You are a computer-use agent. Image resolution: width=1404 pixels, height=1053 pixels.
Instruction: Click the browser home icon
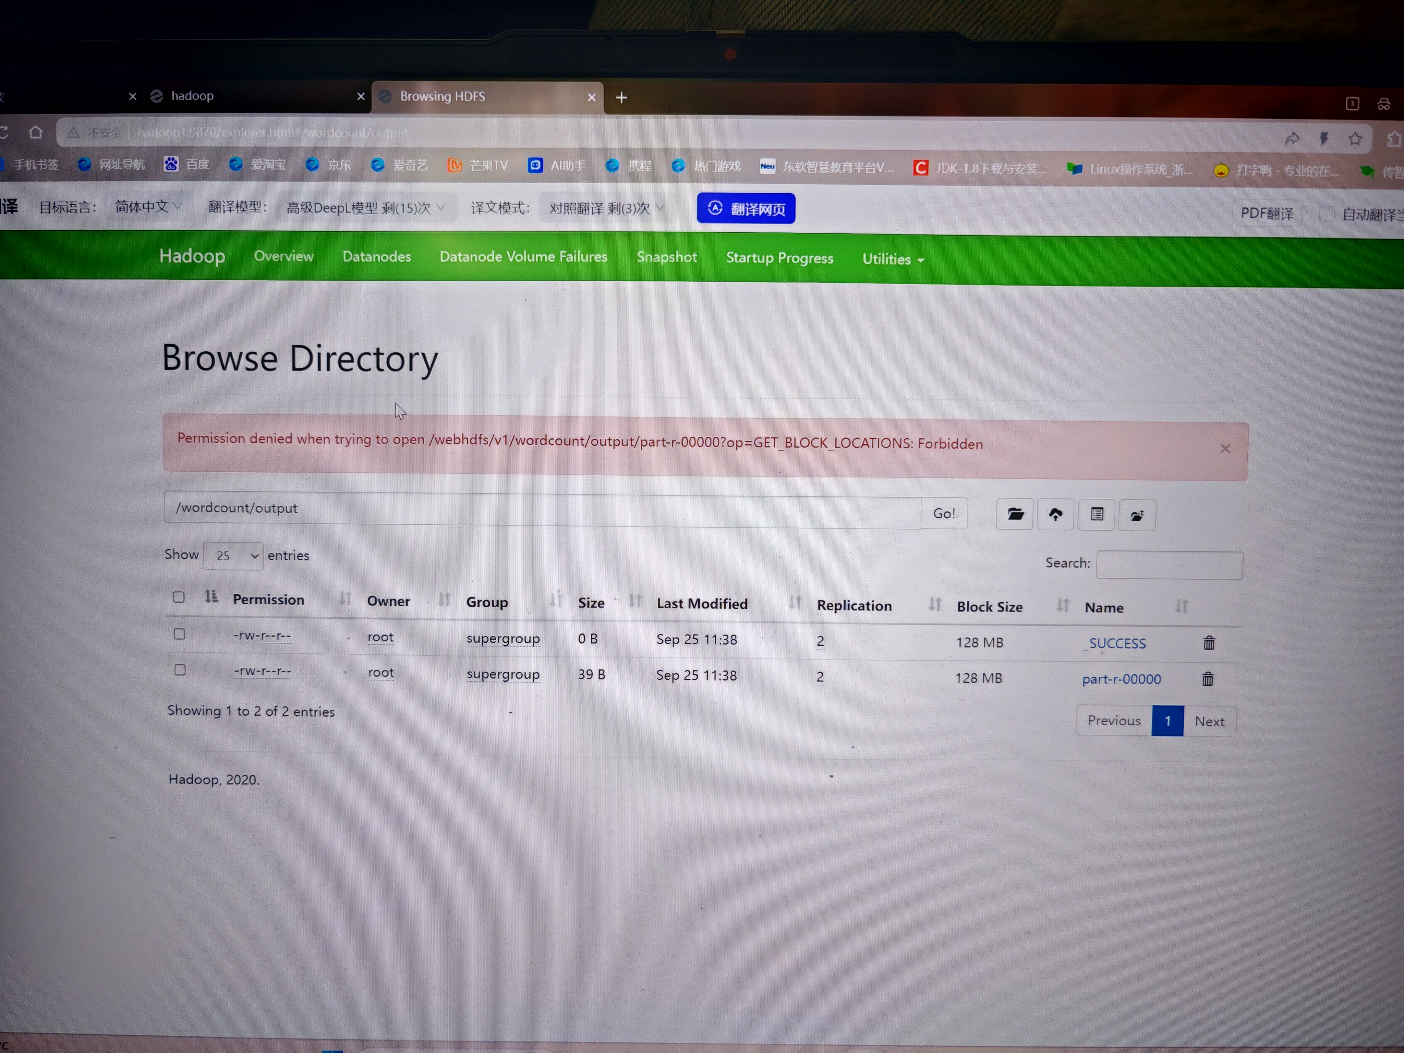coord(36,132)
